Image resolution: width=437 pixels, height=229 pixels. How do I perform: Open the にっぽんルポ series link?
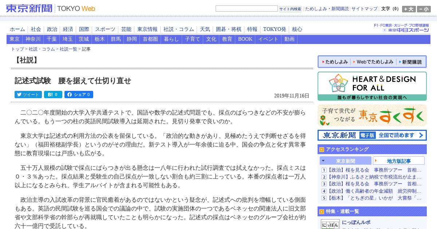click(357, 222)
